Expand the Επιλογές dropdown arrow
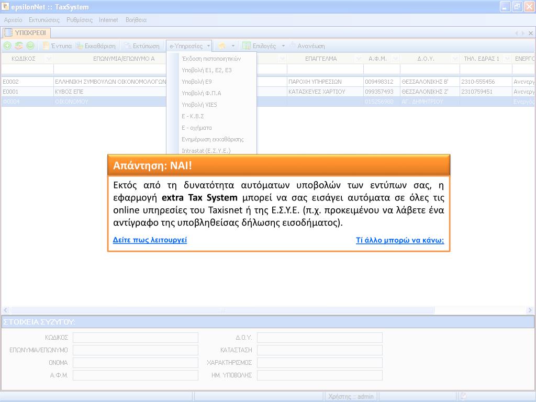536x402 pixels. 284,46
